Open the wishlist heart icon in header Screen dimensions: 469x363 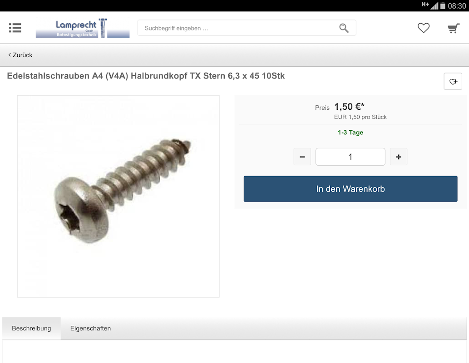pos(423,28)
